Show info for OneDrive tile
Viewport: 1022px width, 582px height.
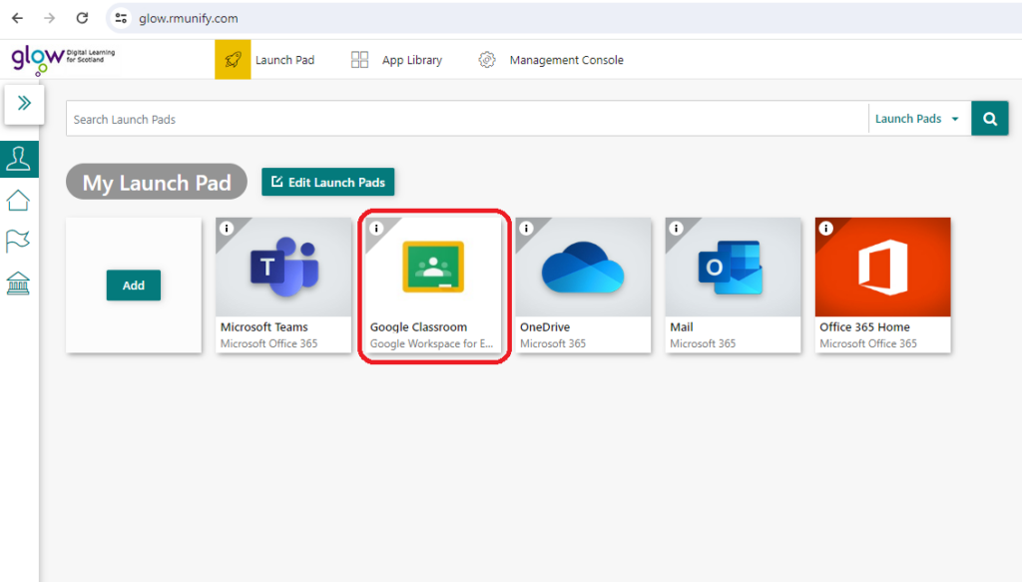tap(527, 228)
